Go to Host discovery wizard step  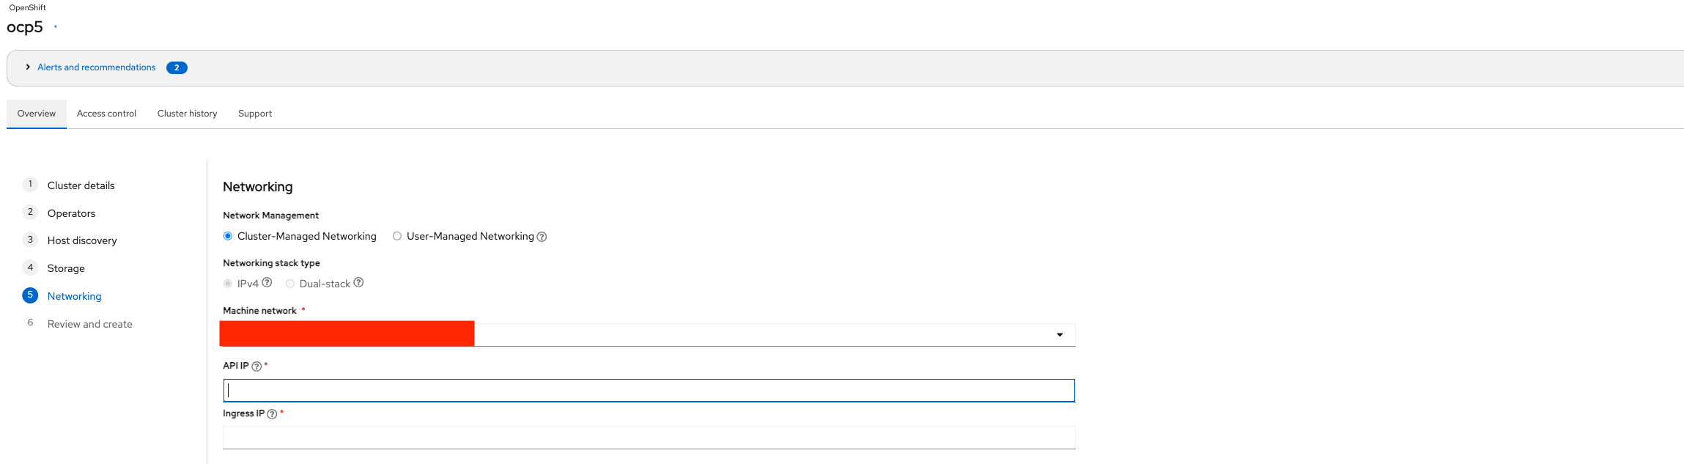(x=82, y=240)
